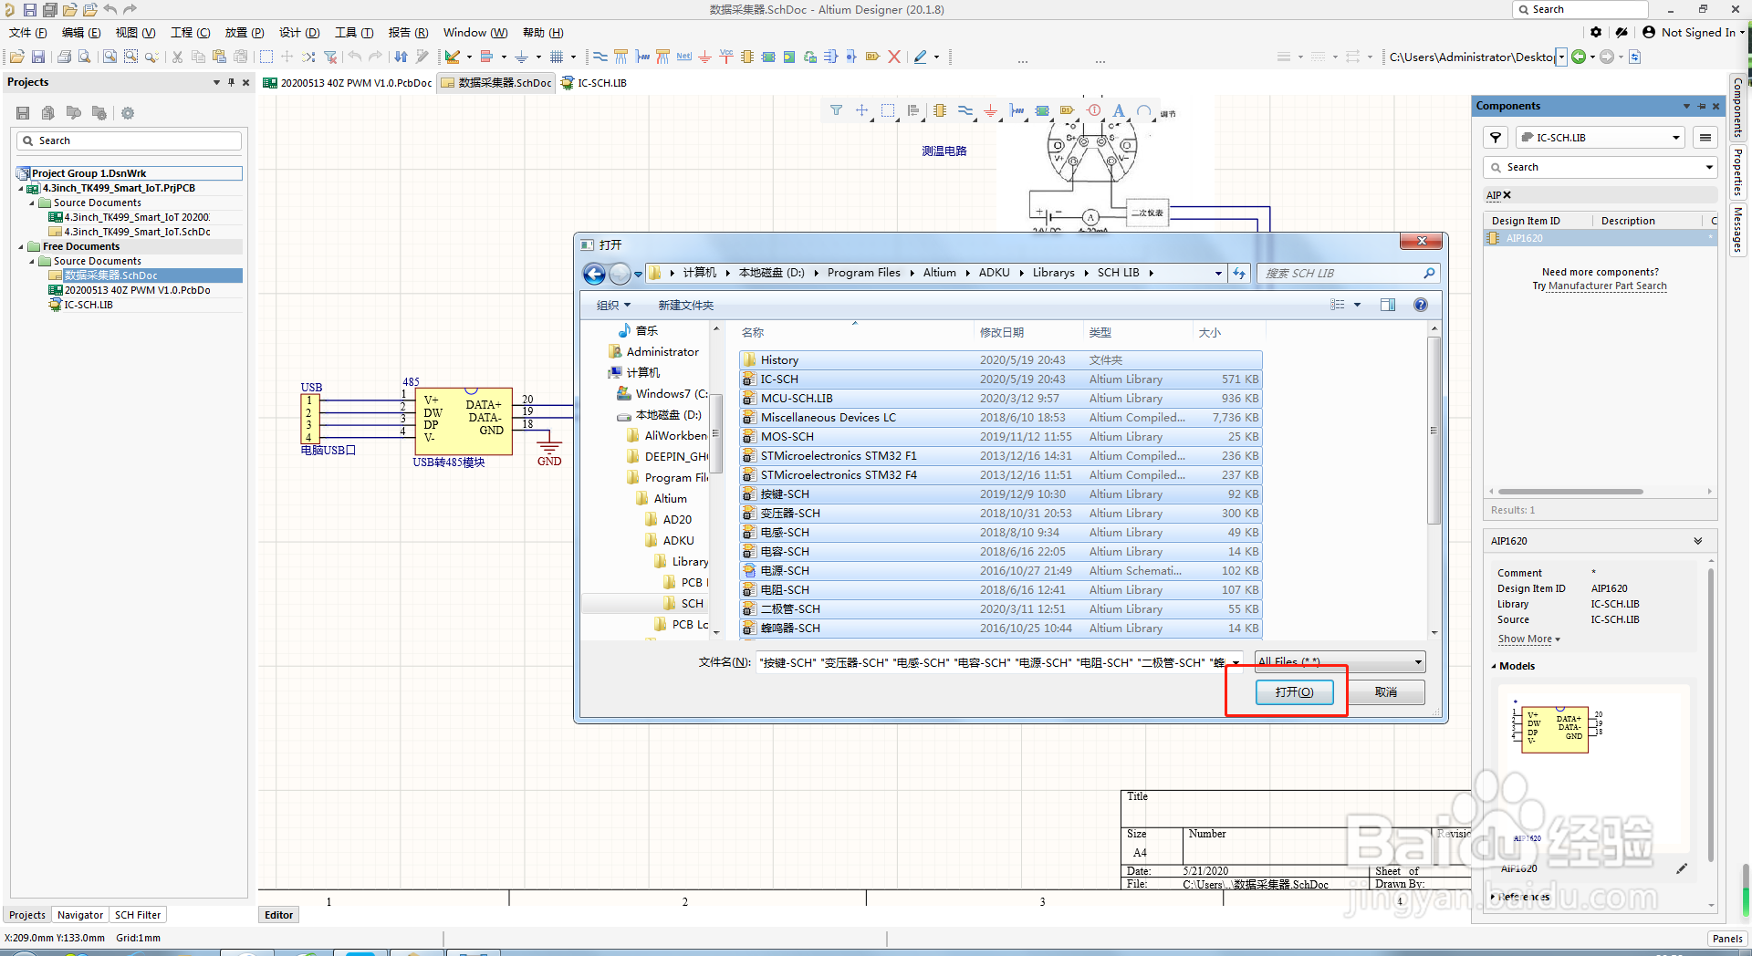The image size is (1752, 956).
Task: Click the back arrow in the Open dialog
Action: pos(594,274)
